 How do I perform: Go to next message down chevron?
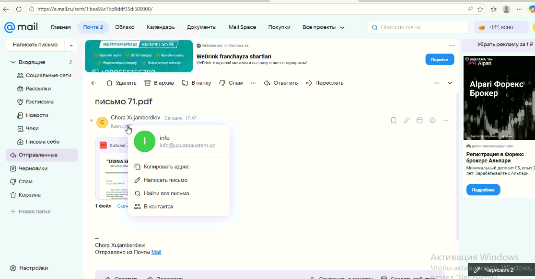(x=450, y=83)
